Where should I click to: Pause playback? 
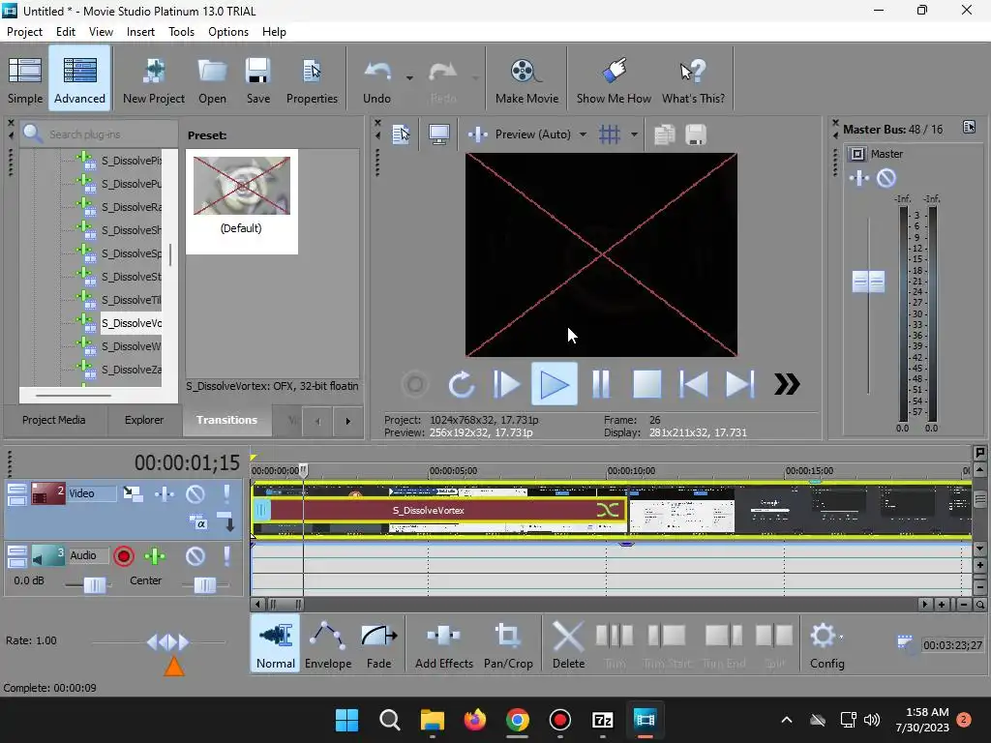coord(600,384)
